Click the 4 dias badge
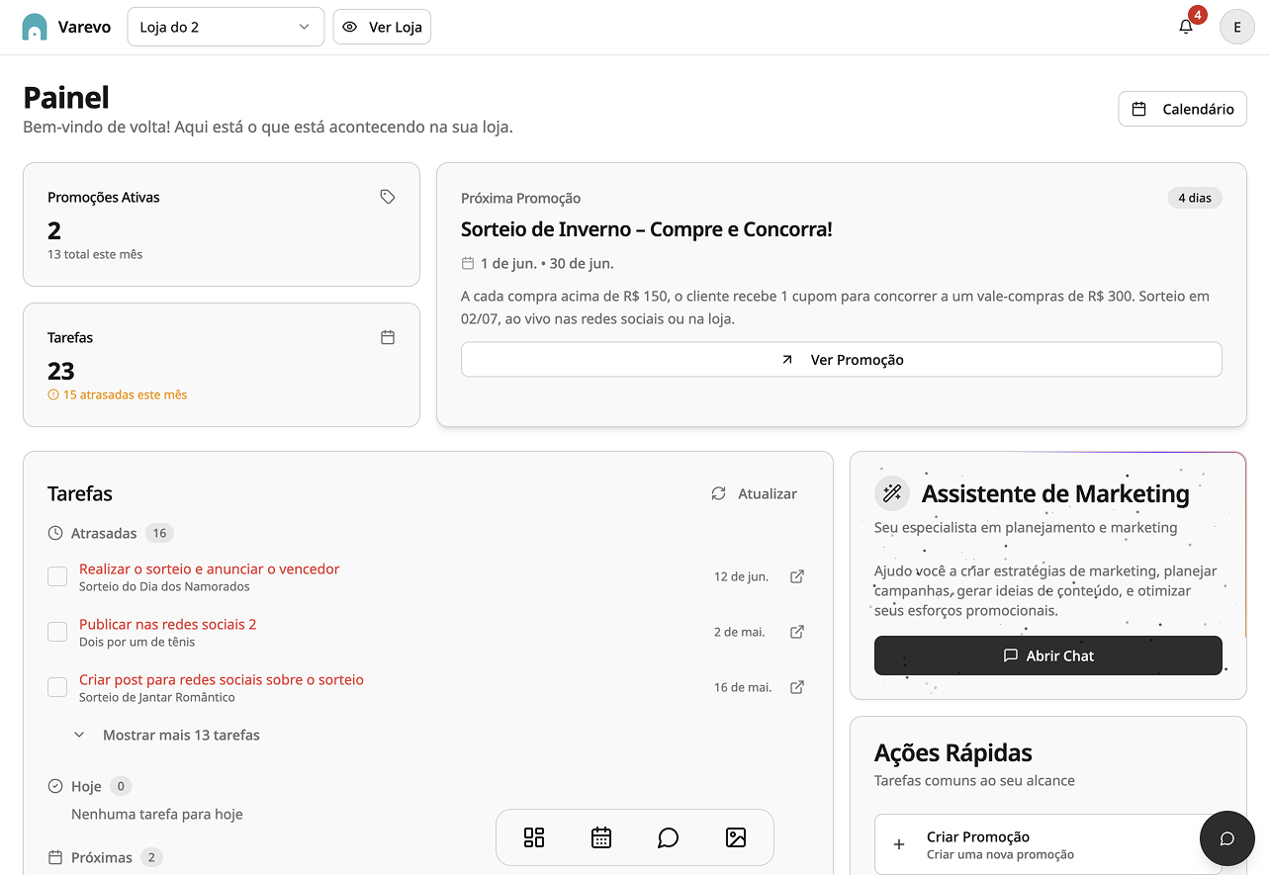1270x875 pixels. tap(1195, 198)
